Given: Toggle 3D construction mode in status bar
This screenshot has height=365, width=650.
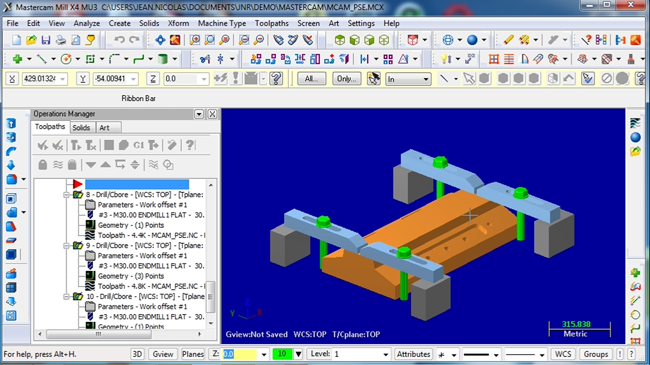Looking at the screenshot, I should click(137, 354).
